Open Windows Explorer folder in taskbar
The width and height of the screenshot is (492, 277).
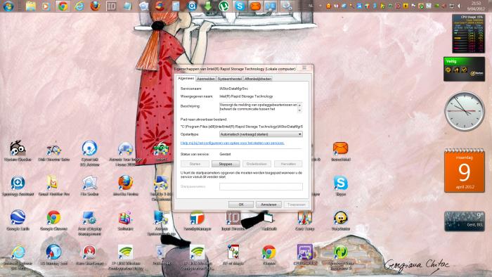pos(31,6)
